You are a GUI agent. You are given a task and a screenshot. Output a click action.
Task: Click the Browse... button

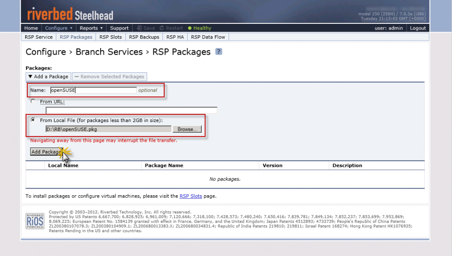pyautogui.click(x=187, y=129)
